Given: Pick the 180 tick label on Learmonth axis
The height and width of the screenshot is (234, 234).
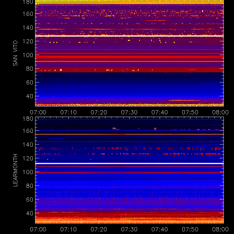Looking at the screenshot, I should 28,119.
